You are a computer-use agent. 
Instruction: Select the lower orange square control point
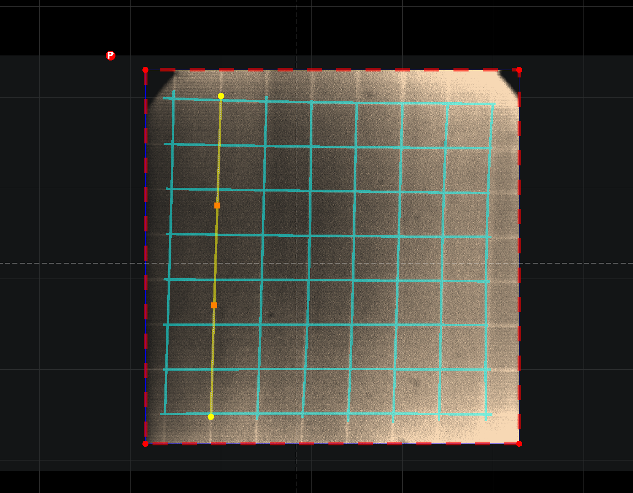(x=214, y=305)
